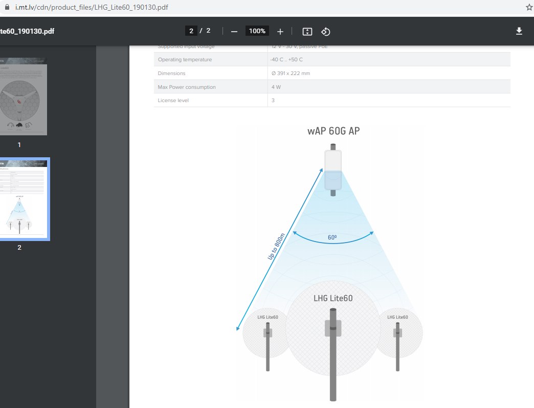Click the 'Up to 800m' distance label
Image resolution: width=534 pixels, height=408 pixels.
(276, 247)
